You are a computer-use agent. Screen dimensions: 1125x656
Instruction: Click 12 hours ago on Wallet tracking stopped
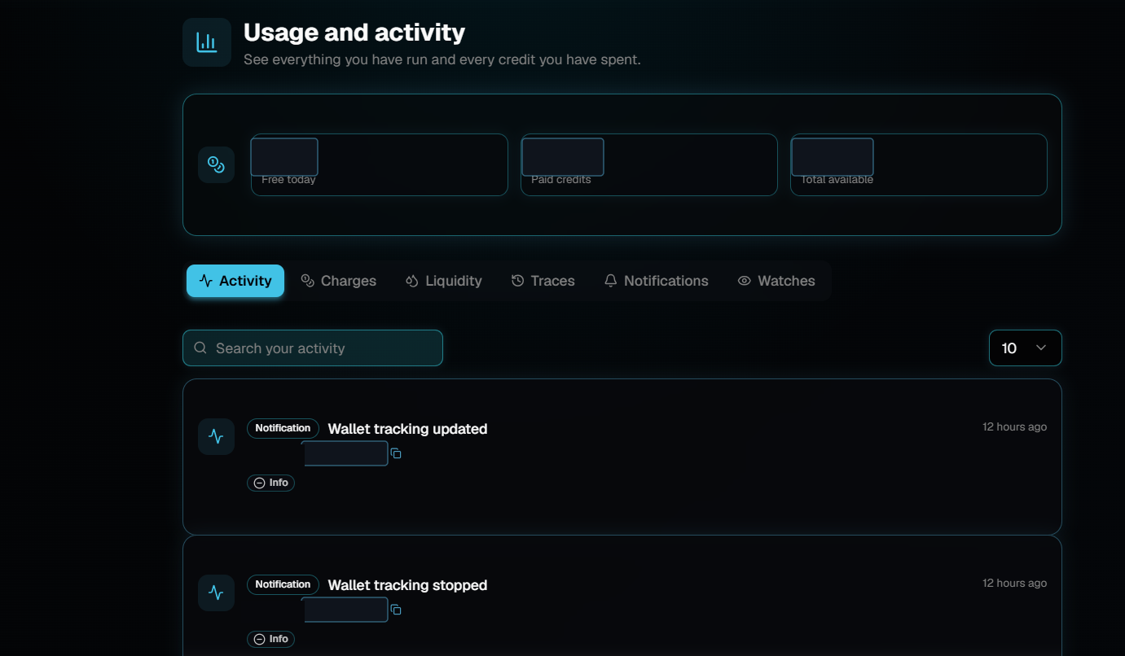1014,583
